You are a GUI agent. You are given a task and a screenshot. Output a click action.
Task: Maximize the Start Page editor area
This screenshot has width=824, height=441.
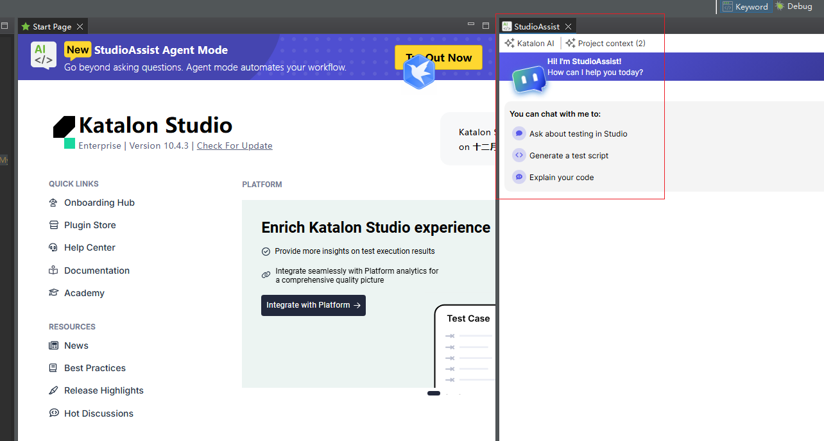pyautogui.click(x=486, y=25)
